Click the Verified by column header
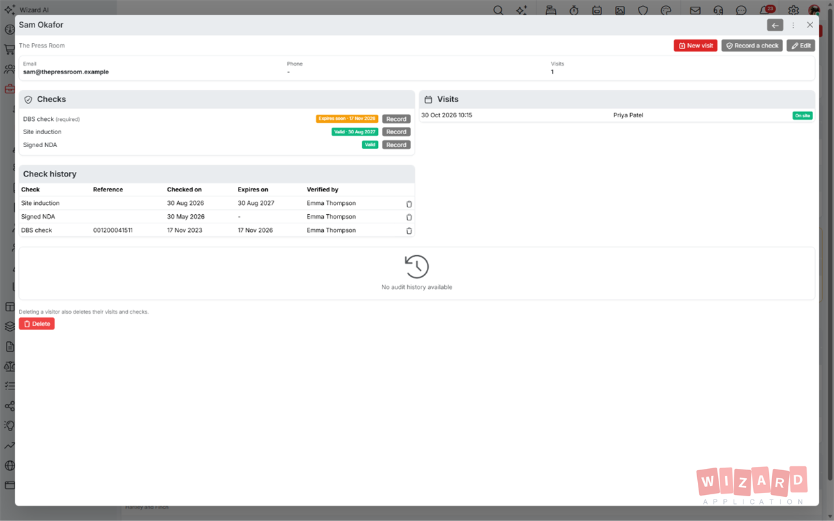 point(323,190)
